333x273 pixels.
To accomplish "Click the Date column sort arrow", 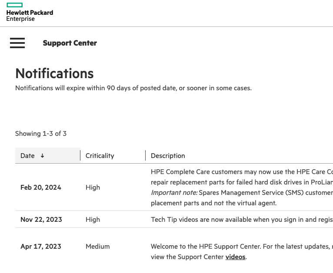I will [42, 156].
